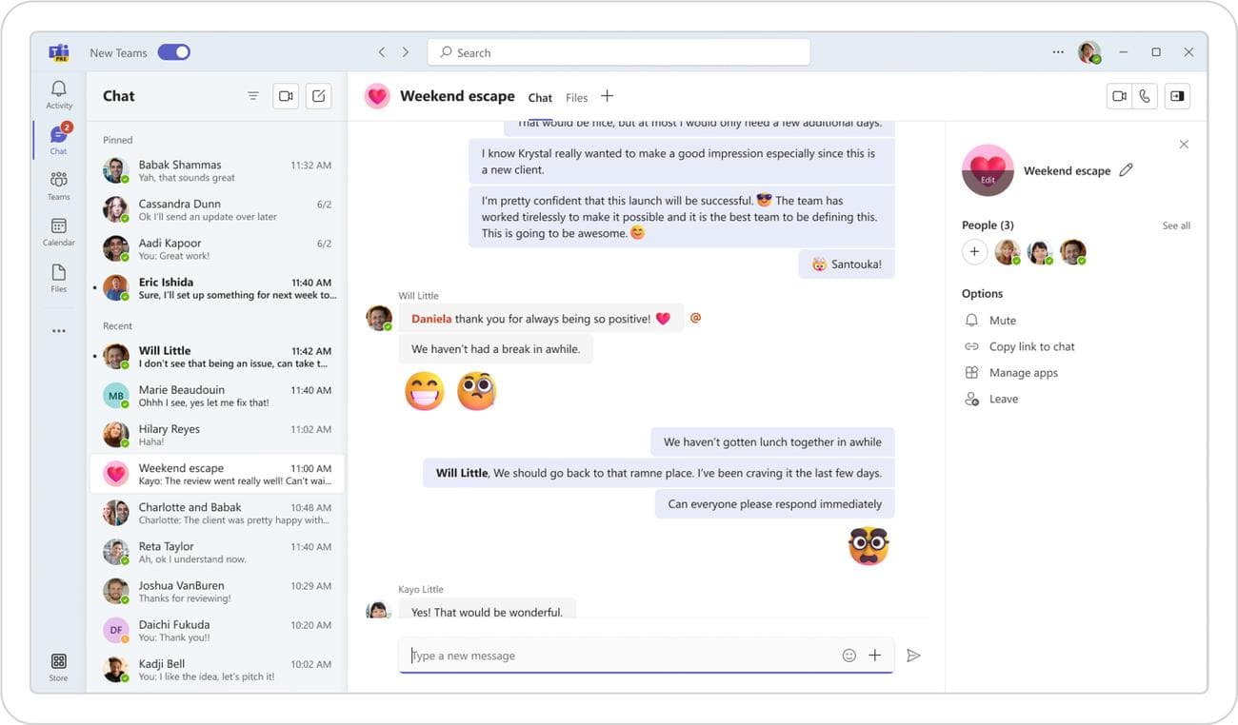This screenshot has height=725, width=1238.
Task: Compose a new chat message
Action: point(318,95)
